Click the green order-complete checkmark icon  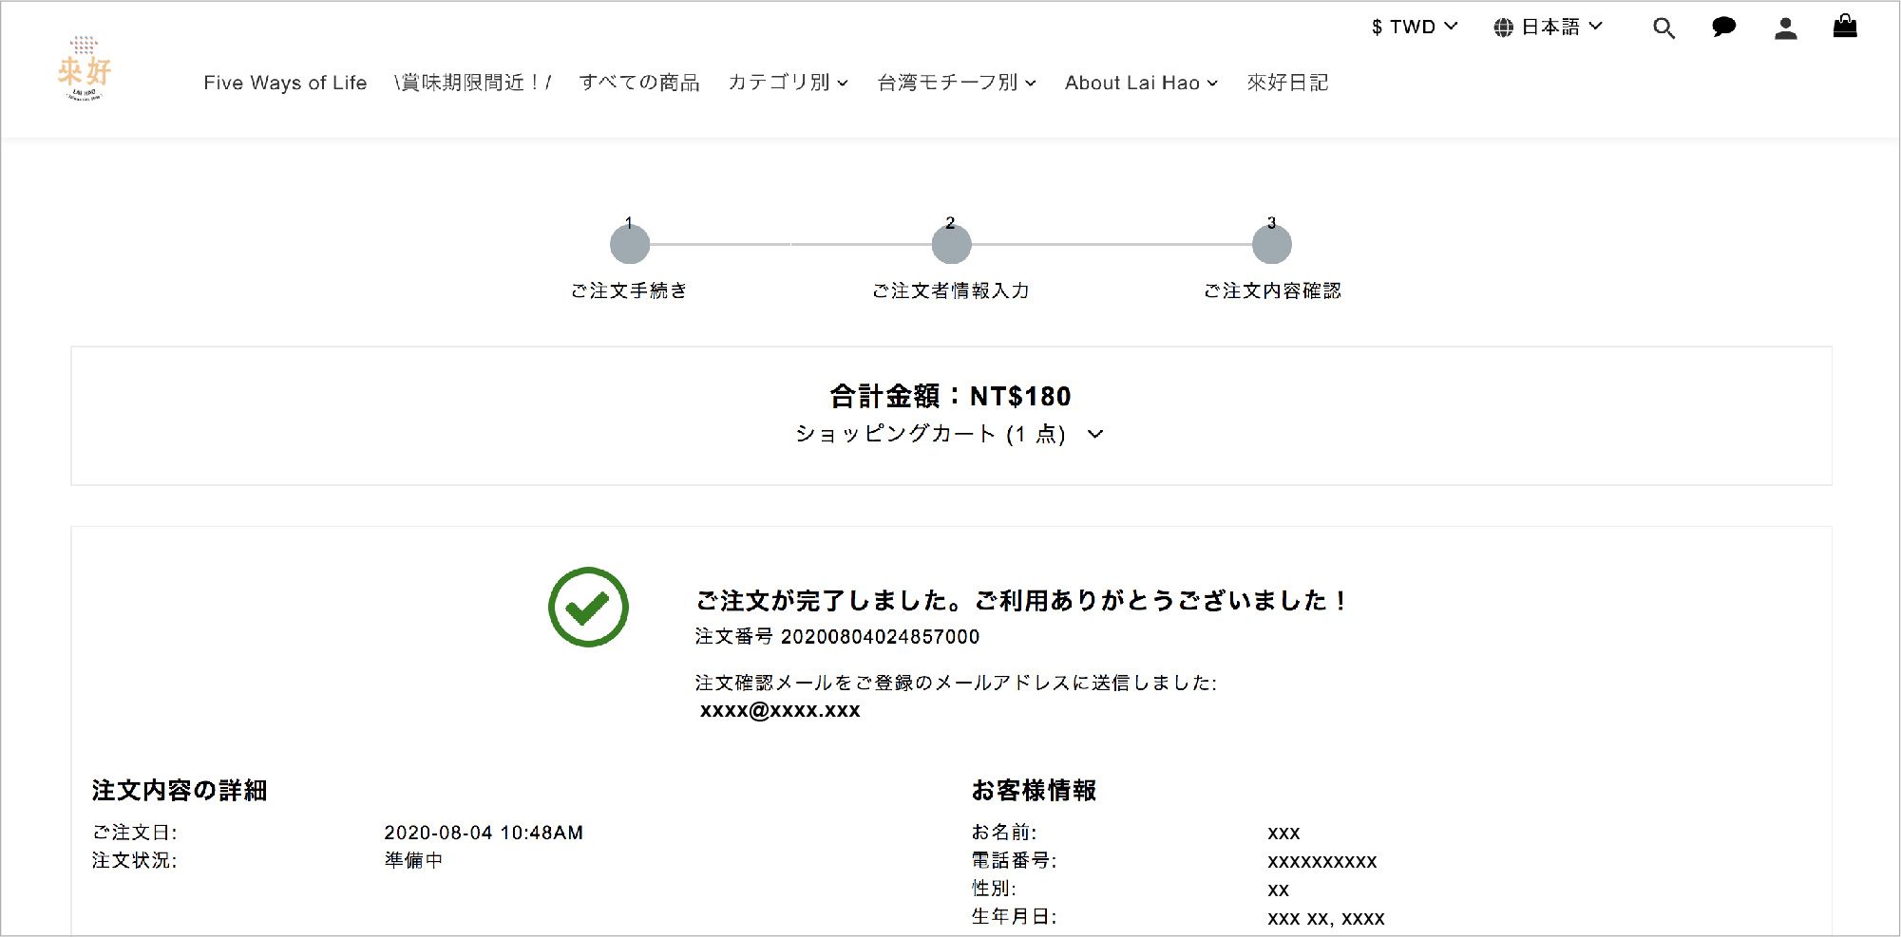pyautogui.click(x=588, y=608)
